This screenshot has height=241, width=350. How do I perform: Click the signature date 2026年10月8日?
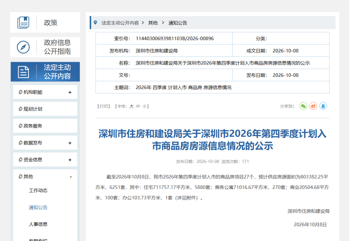[x=310, y=224]
